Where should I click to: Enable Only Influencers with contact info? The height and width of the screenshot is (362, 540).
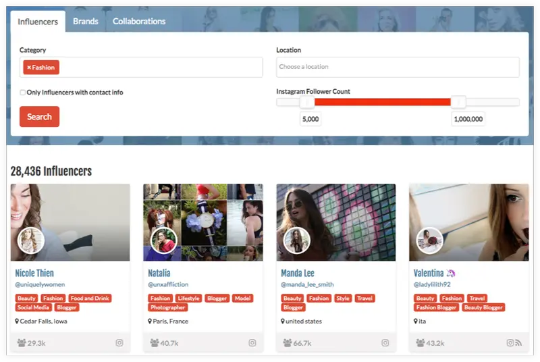[23, 93]
